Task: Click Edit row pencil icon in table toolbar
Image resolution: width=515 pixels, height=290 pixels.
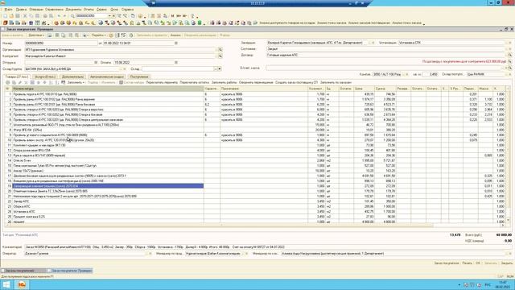Action: coord(19,82)
